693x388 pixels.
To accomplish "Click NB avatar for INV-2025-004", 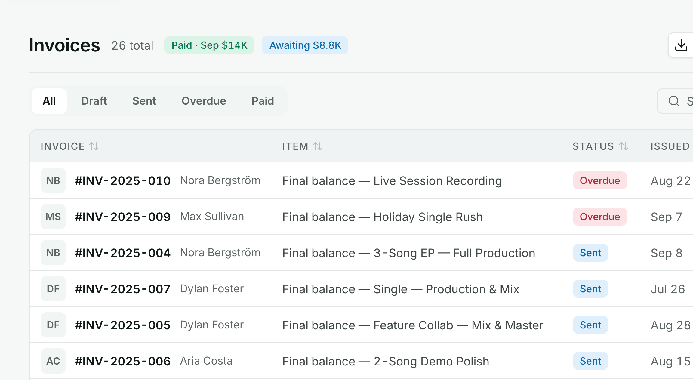I will click(53, 253).
